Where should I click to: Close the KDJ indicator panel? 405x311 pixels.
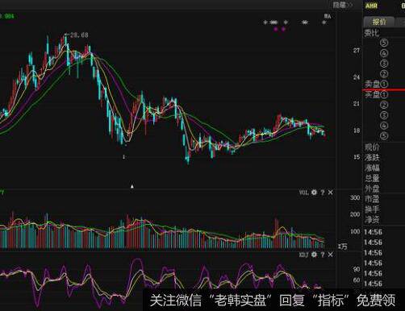pyautogui.click(x=330, y=255)
